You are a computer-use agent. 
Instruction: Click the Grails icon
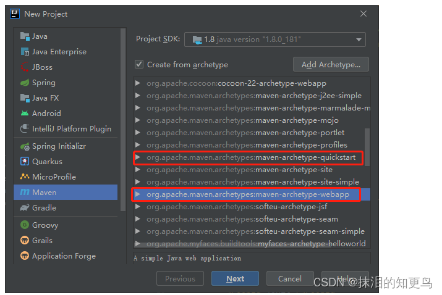pyautogui.click(x=25, y=240)
